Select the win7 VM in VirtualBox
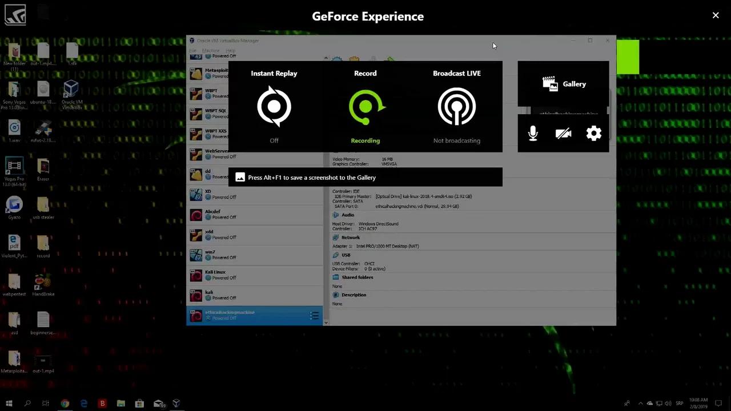The width and height of the screenshot is (731, 411). pyautogui.click(x=255, y=255)
